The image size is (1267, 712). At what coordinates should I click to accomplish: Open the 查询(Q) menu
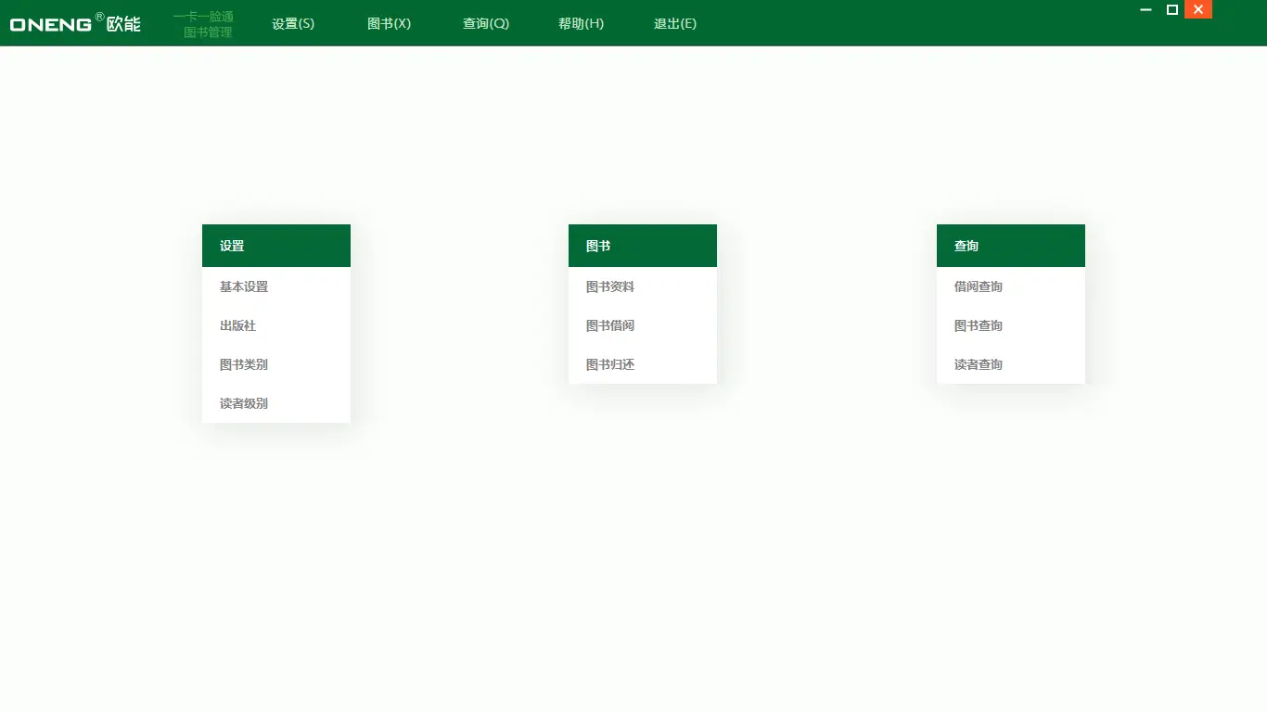[x=485, y=23]
